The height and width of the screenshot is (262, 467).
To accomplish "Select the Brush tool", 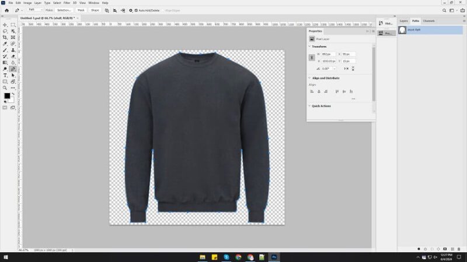I will (5, 50).
